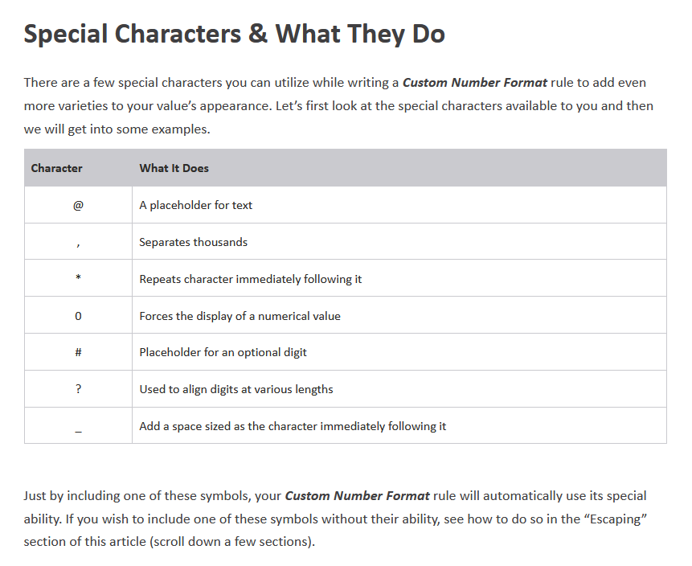Click "Used to align digits at various lengths"
The width and height of the screenshot is (692, 566).
pos(235,389)
